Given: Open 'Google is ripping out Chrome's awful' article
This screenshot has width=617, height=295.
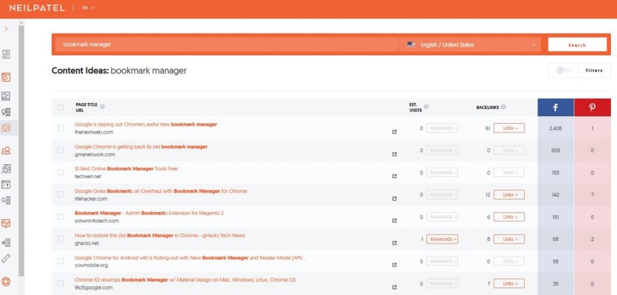Looking at the screenshot, I should pos(146,124).
